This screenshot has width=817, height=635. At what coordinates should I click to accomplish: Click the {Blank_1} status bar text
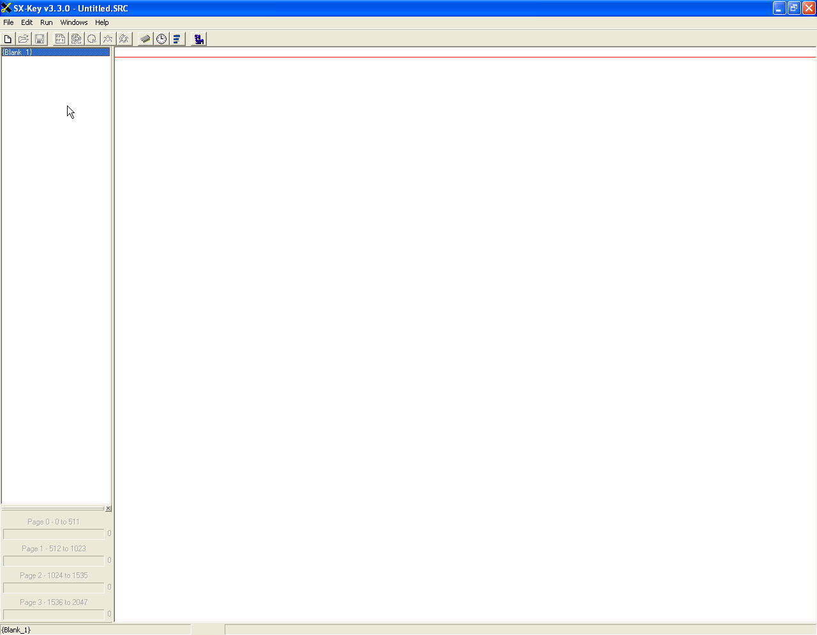pyautogui.click(x=16, y=630)
